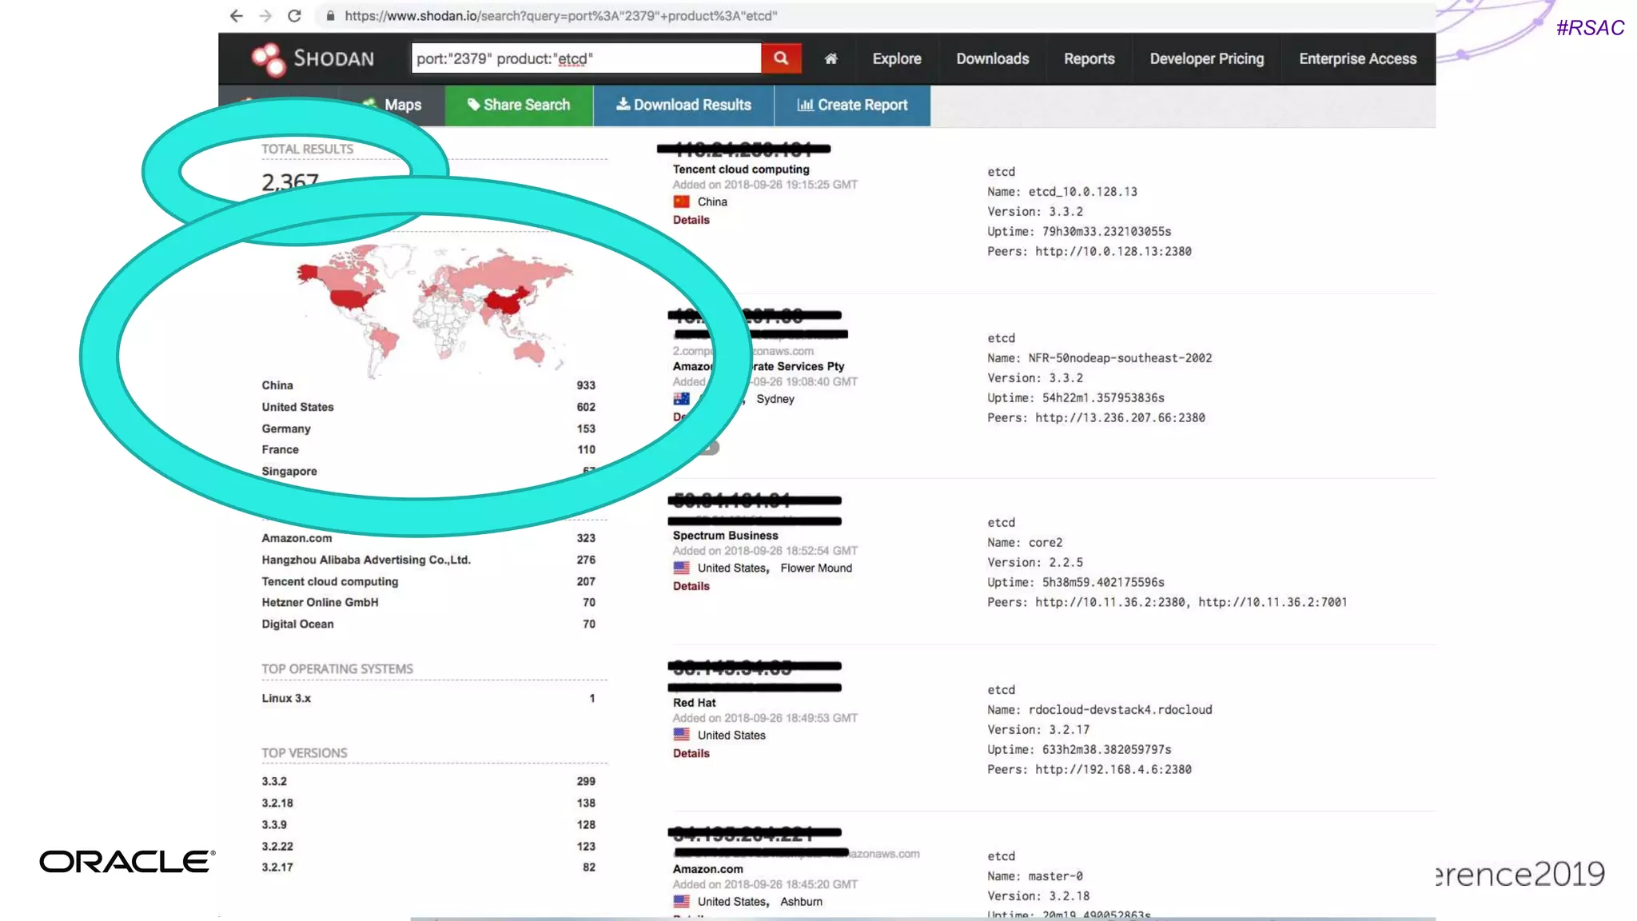Go to Shodan home icon
The width and height of the screenshot is (1637, 921).
pos(831,58)
